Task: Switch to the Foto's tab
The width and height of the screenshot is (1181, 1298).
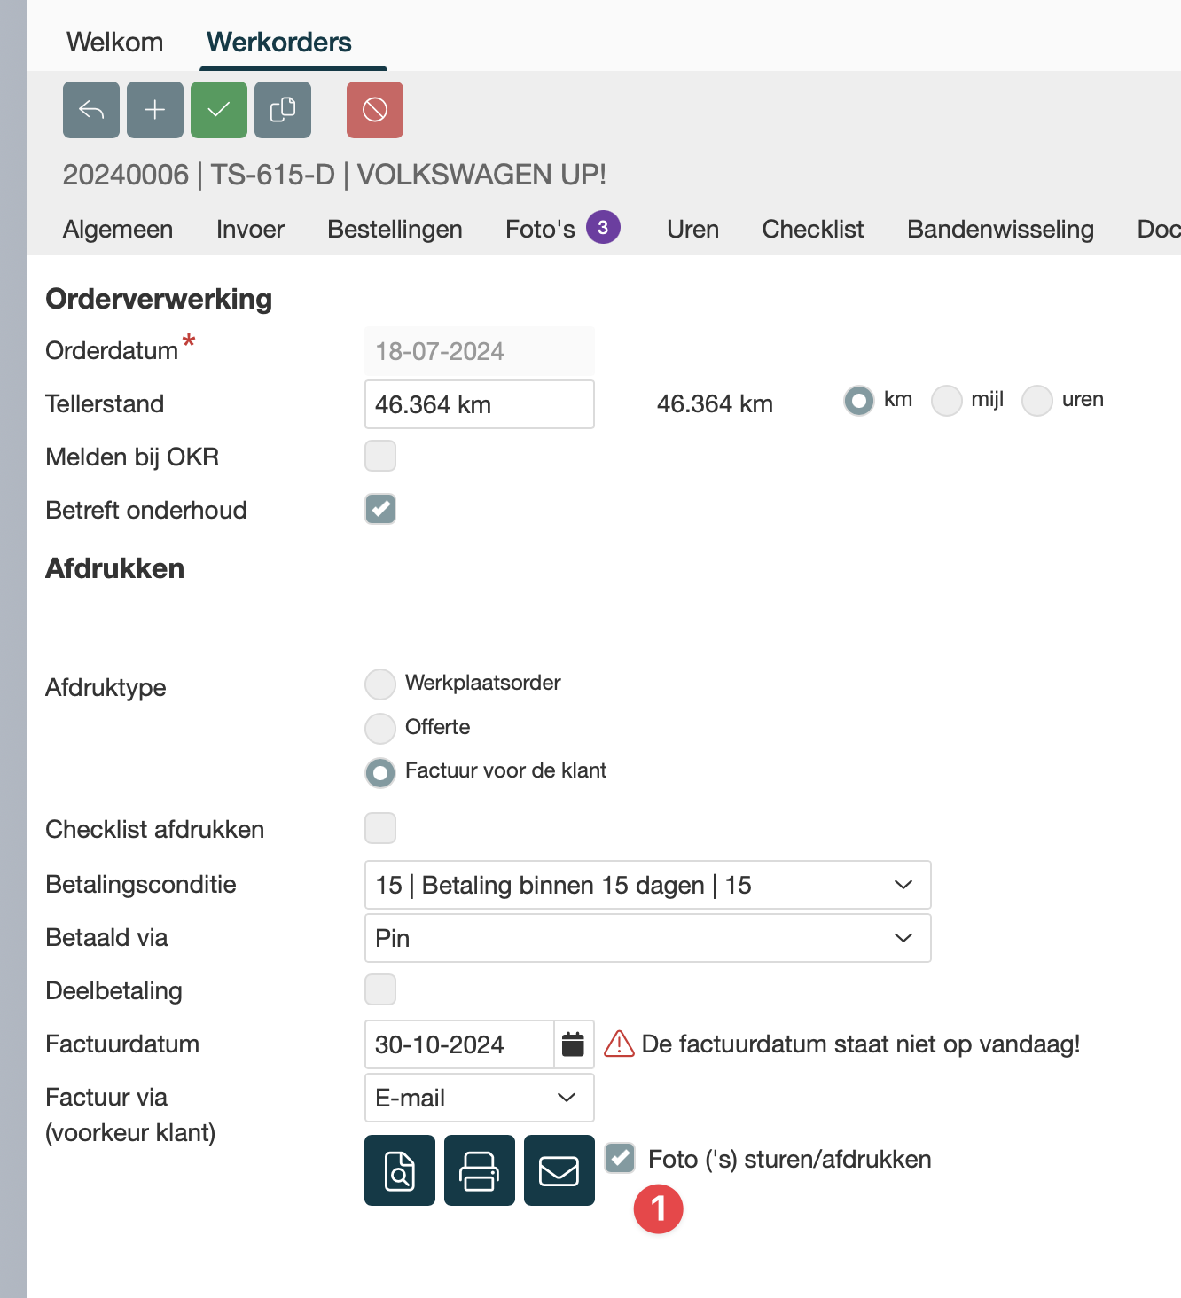Action: [x=540, y=229]
